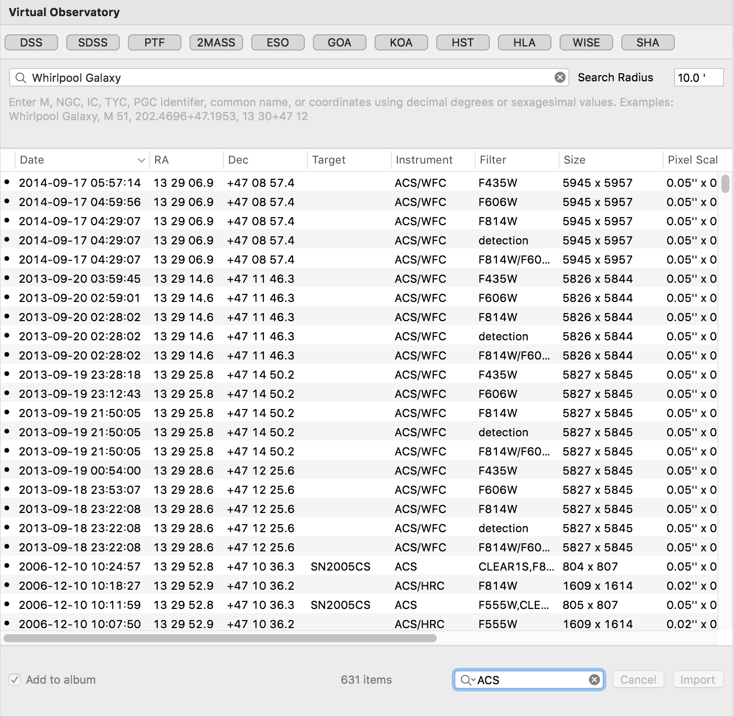Select the 2MASS archive
This screenshot has width=734, height=717.
[216, 42]
